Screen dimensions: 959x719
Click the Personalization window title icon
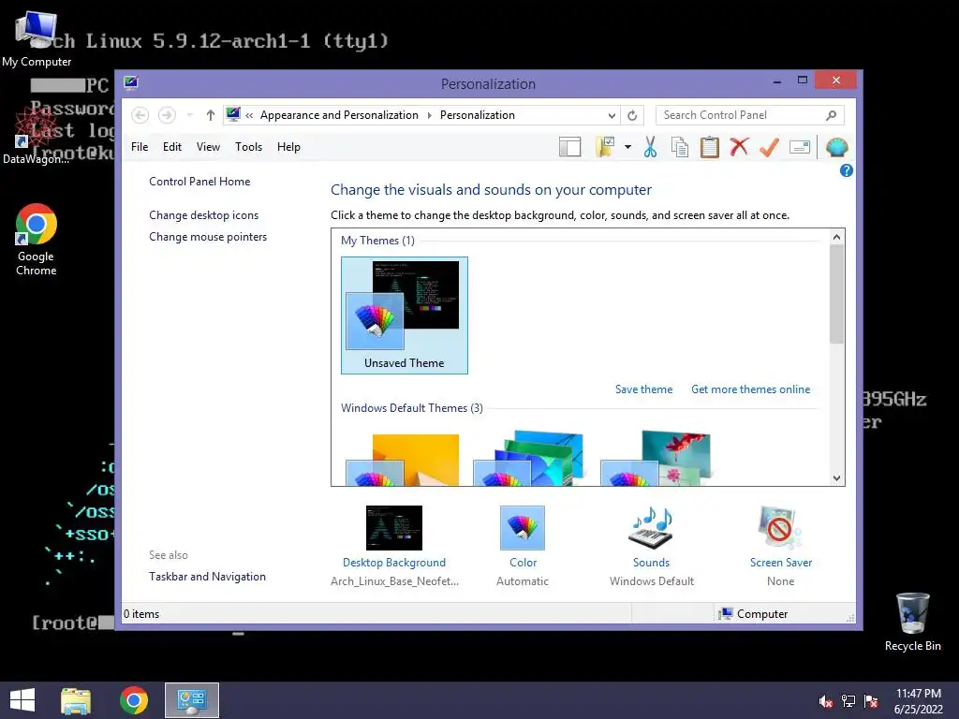(x=131, y=82)
